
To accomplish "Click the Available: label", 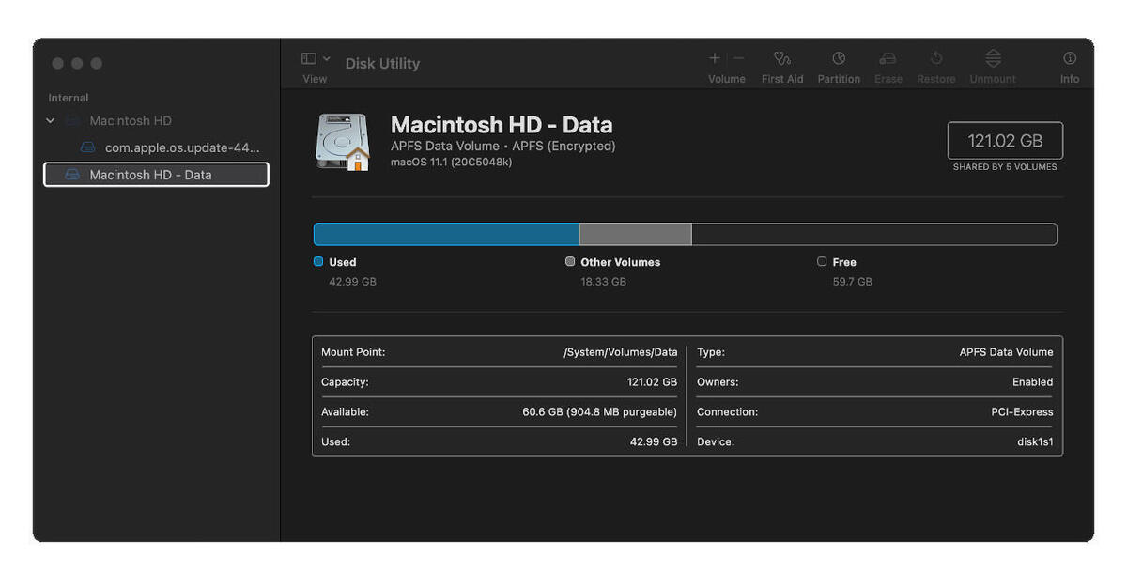I will [x=345, y=412].
